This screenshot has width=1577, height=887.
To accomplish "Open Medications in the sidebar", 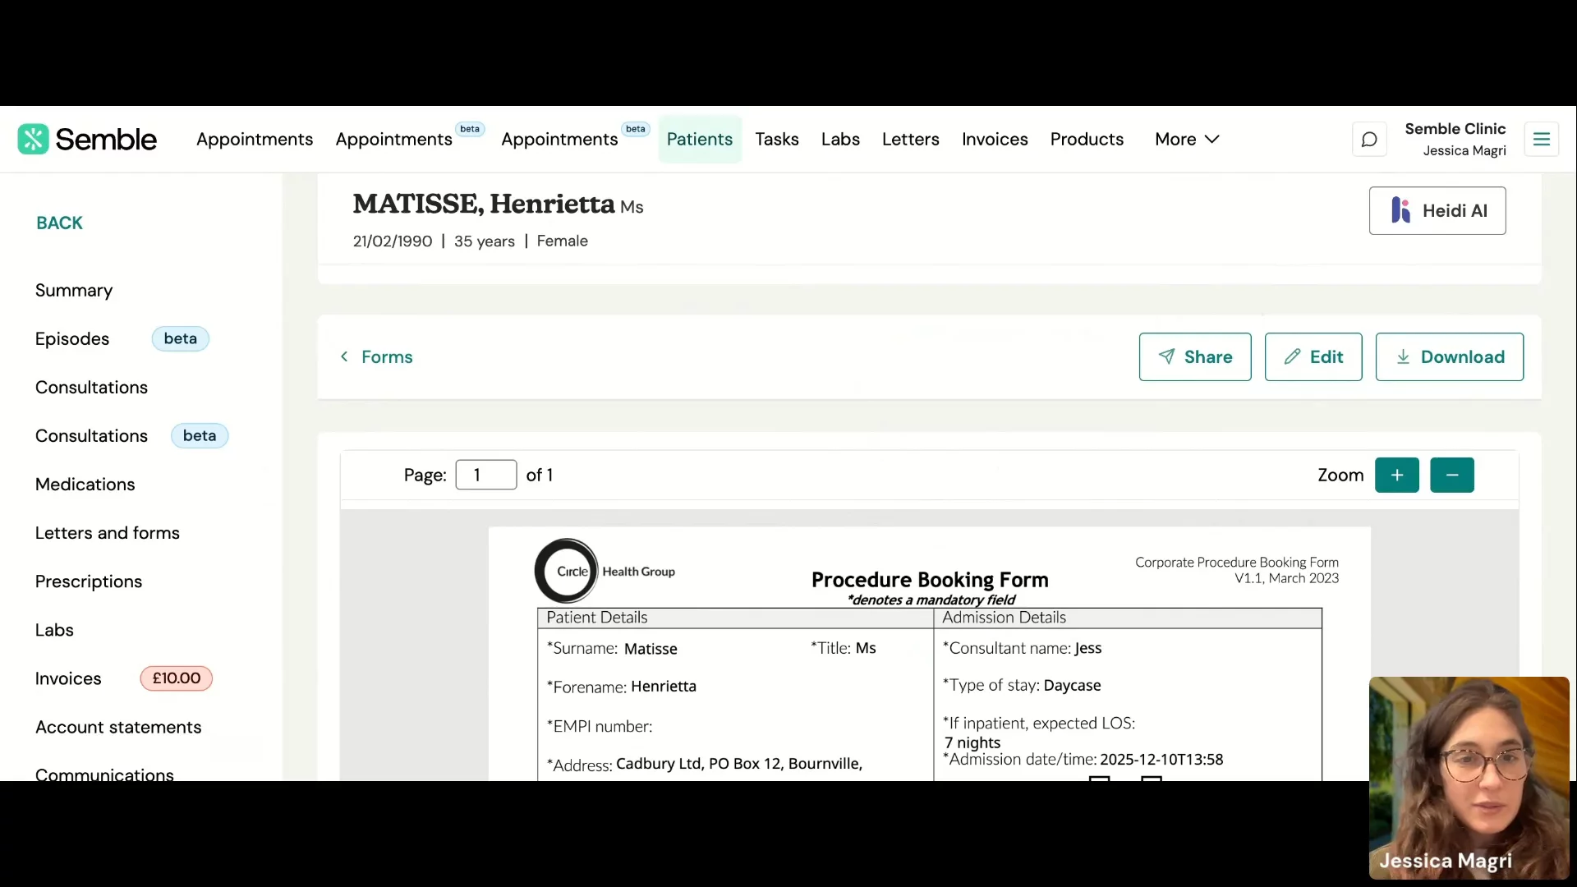I will coord(85,485).
